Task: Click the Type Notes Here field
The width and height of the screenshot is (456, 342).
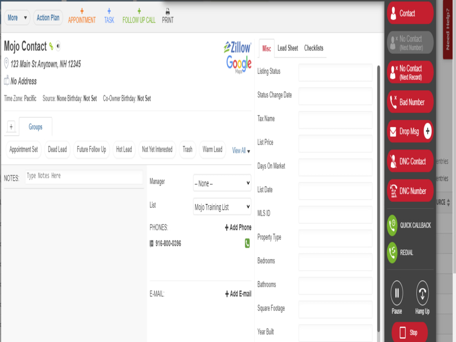Action: tap(84, 176)
